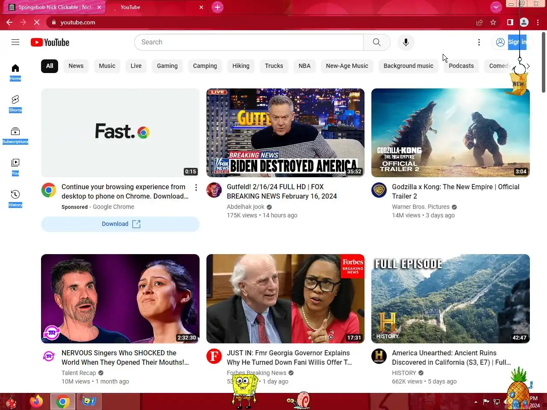Select the Trucks filter chip
547x410 pixels.
click(x=274, y=66)
